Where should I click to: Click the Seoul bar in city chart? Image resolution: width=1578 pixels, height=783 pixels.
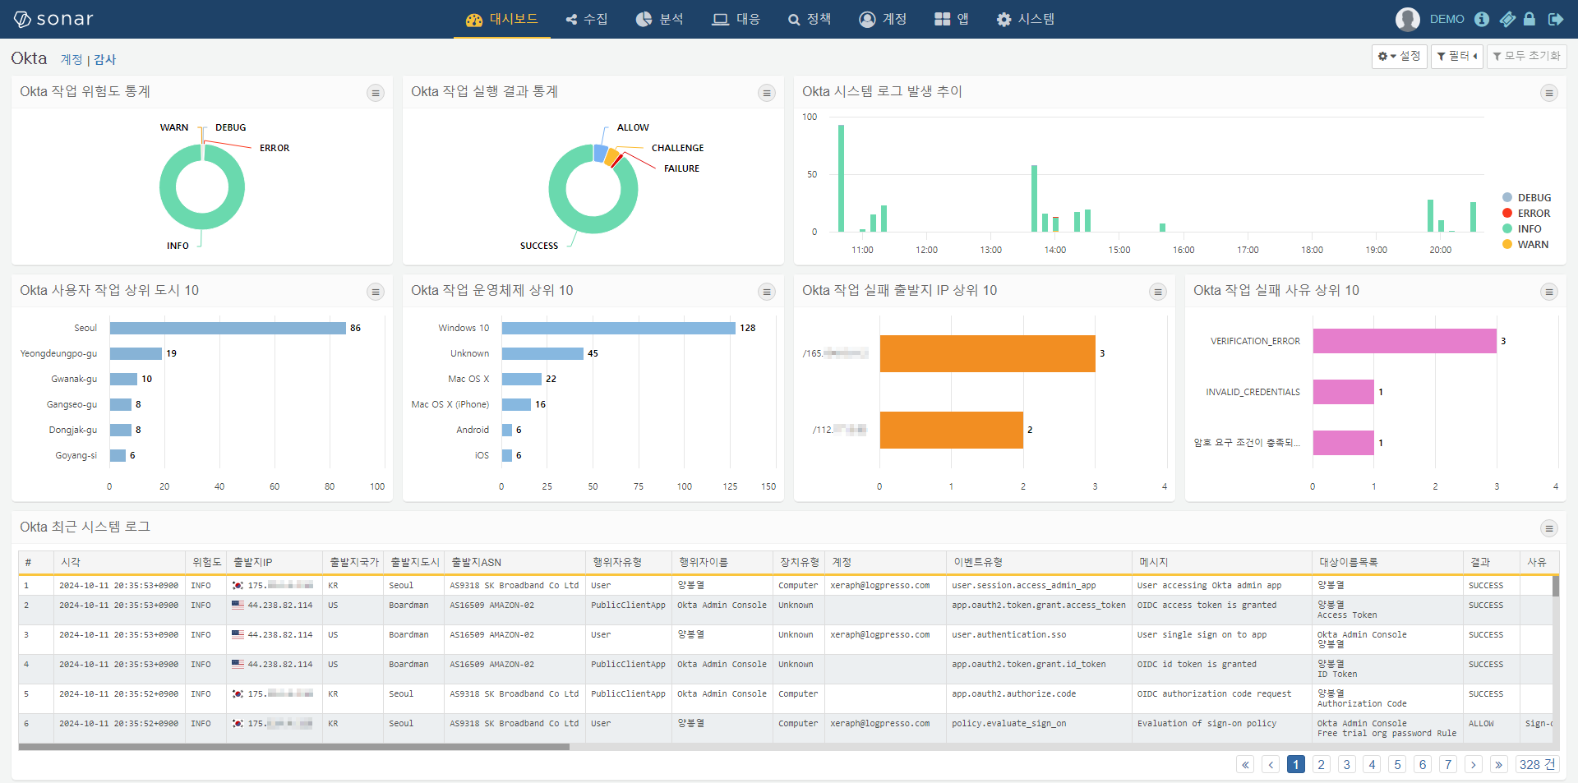coord(228,328)
